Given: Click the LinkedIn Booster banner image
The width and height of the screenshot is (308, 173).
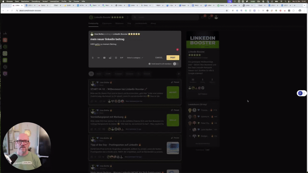Looking at the screenshot, I should tap(202, 40).
